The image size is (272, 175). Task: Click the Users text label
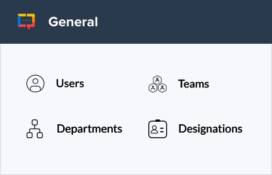[70, 83]
